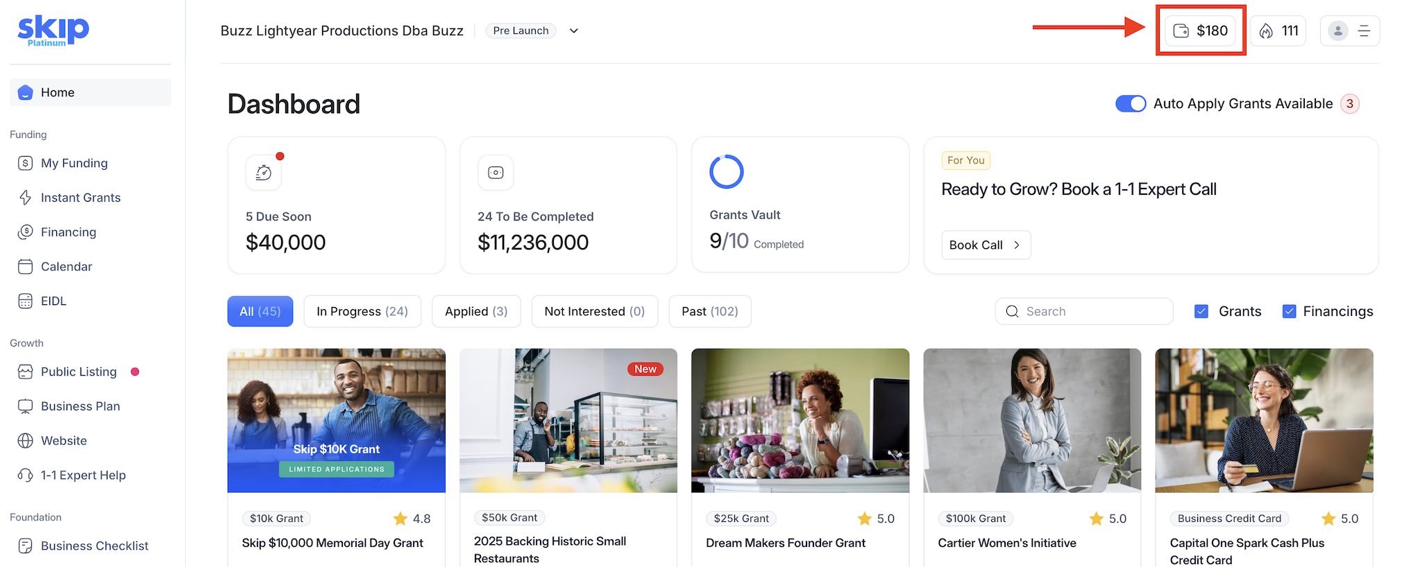Open the hamburger menu in header
Screen dimensions: 1402x567
pos(1364,30)
